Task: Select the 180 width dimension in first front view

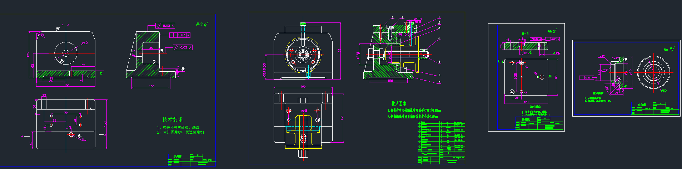Action: [x=66, y=85]
